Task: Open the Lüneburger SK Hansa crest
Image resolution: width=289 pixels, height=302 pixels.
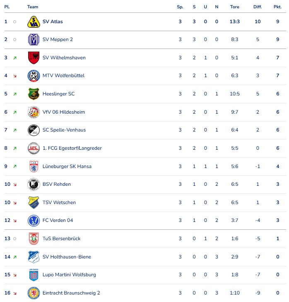Action: 34,166
